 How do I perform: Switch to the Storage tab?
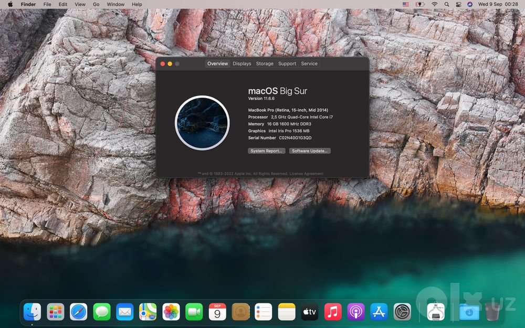(265, 64)
